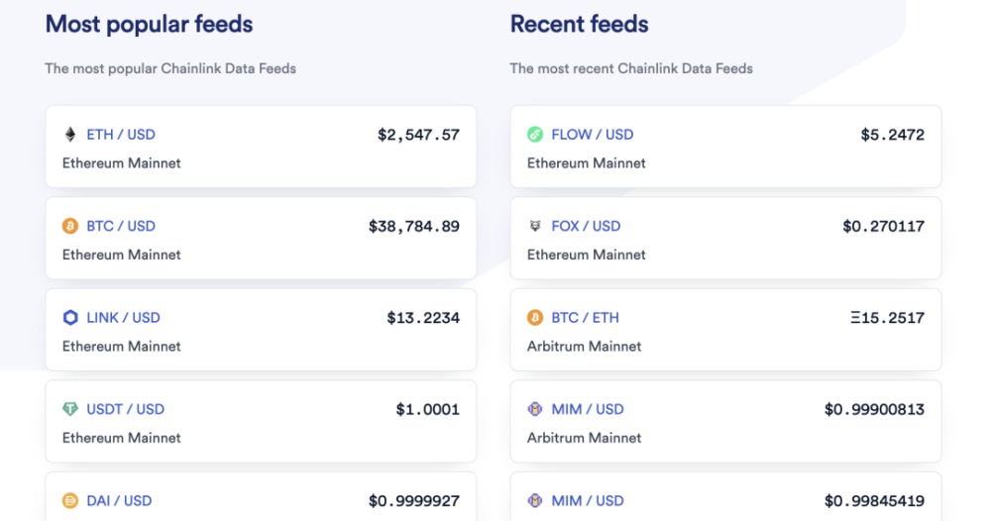Viewport: 991px width, 521px height.
Task: Click the DAI coin icon
Action: pos(70,501)
